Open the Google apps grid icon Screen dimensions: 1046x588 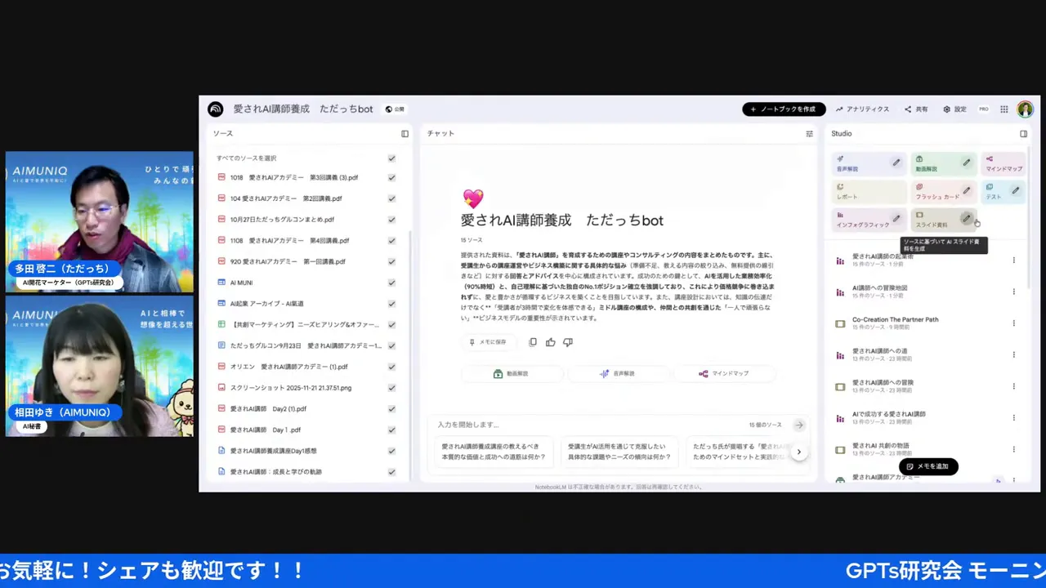[x=1004, y=109]
